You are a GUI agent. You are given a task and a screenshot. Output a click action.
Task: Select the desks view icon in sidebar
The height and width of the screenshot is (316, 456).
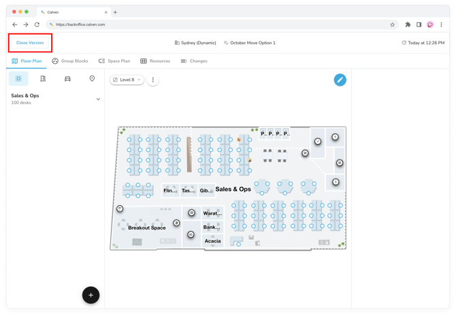pos(18,79)
